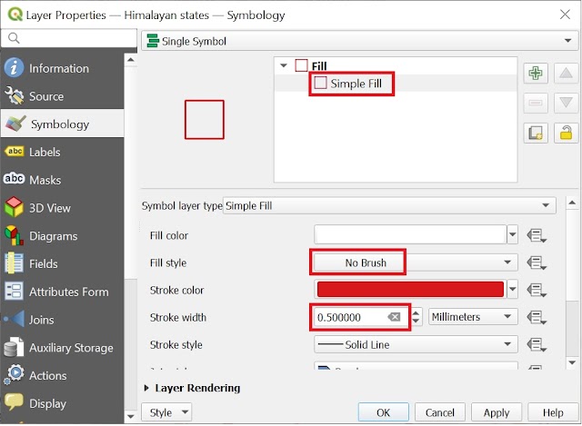
Task: Click the white Fill color swatch
Action: pos(410,234)
